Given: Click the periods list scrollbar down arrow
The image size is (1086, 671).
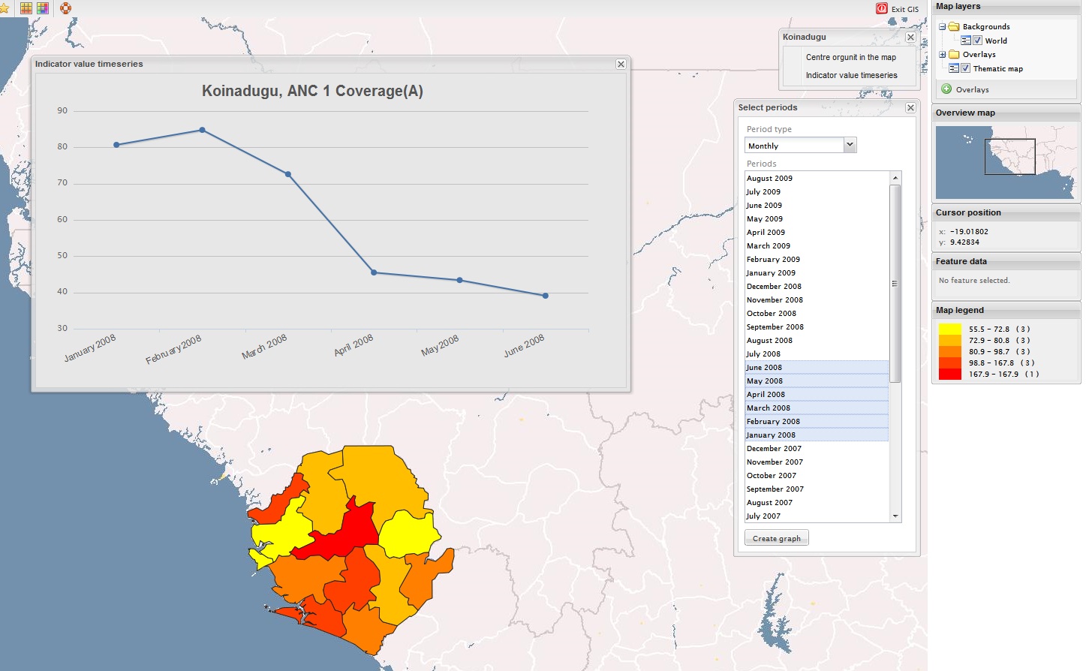Looking at the screenshot, I should click(895, 516).
